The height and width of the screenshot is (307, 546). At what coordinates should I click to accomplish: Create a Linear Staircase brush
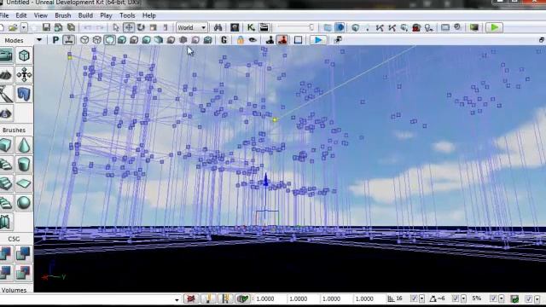point(6,183)
